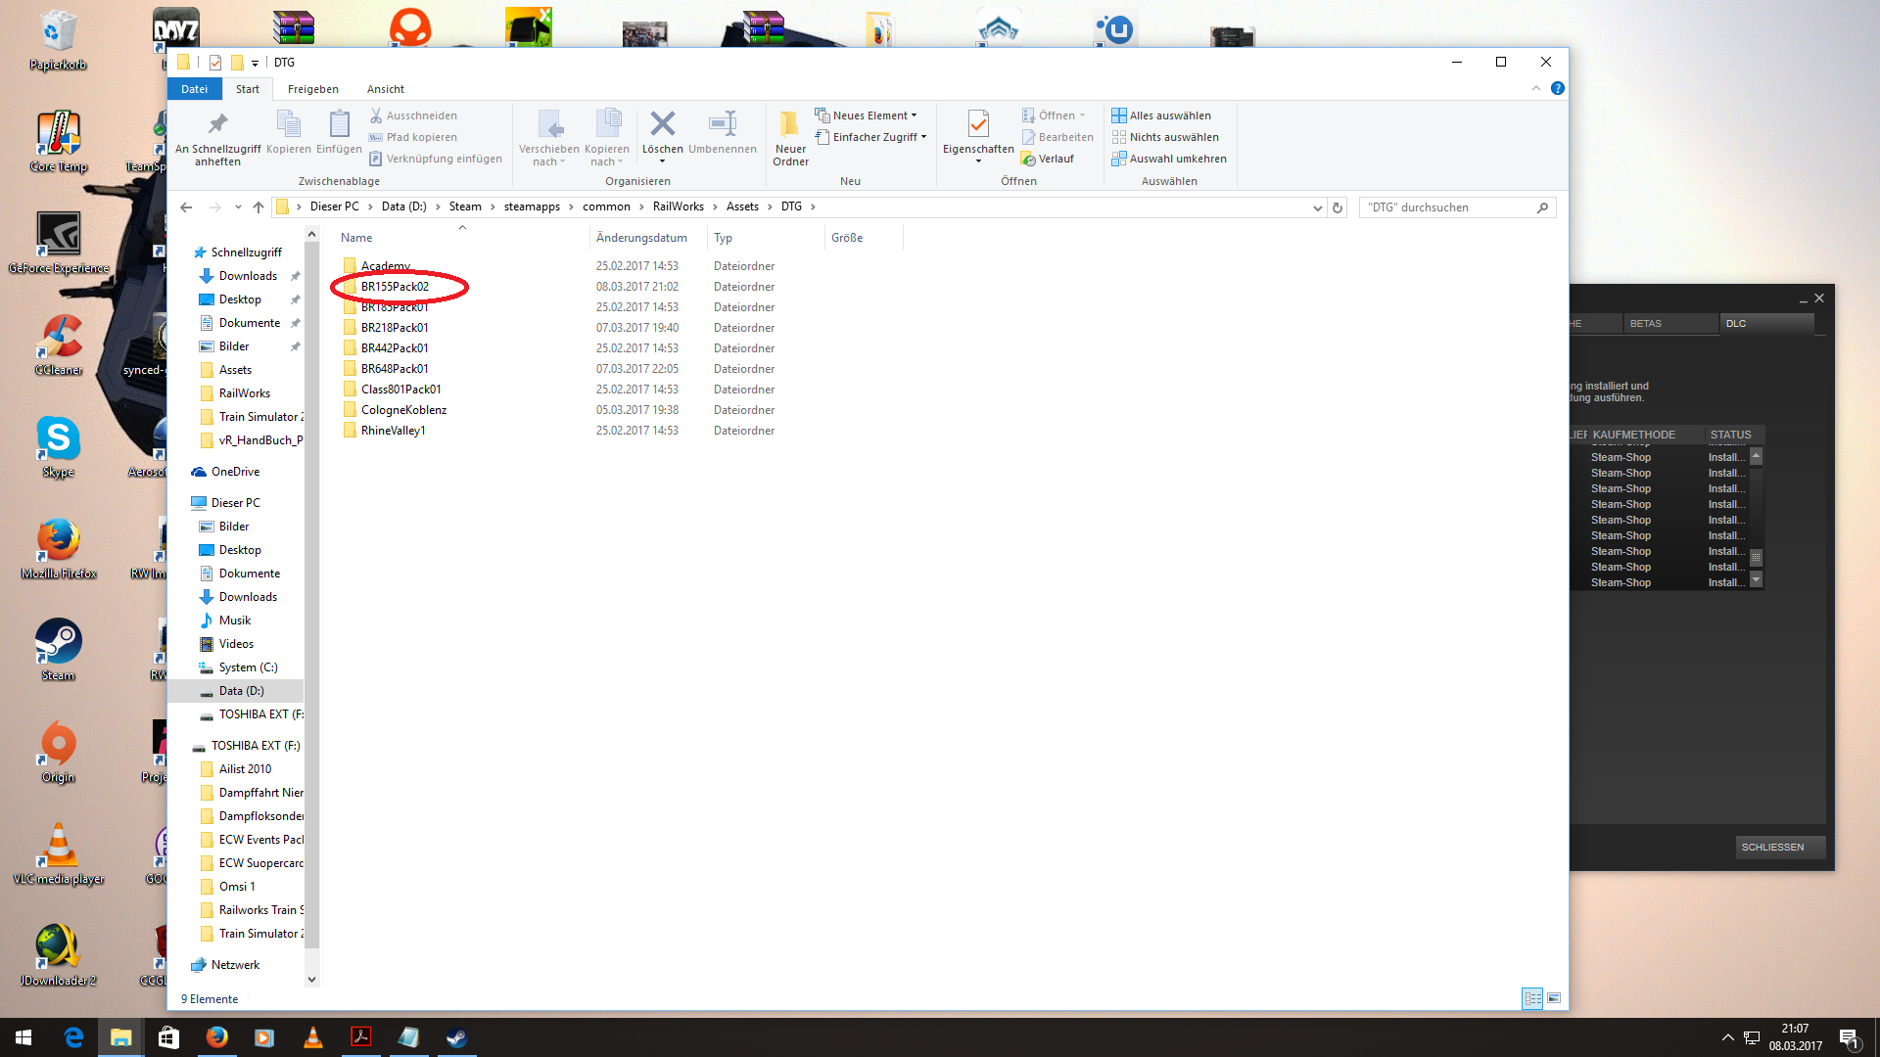
Task: Click the navigation pane vertical scrollbar
Action: (x=311, y=587)
